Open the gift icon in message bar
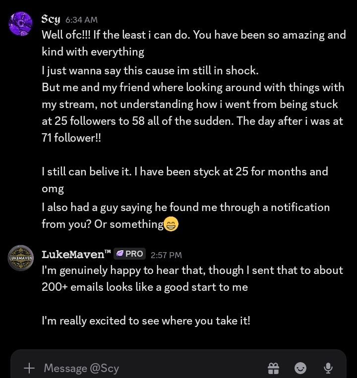 pyautogui.click(x=274, y=368)
